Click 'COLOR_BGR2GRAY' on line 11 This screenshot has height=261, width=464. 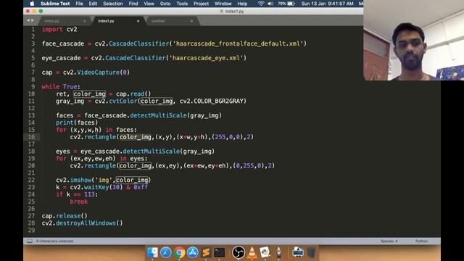218,101
